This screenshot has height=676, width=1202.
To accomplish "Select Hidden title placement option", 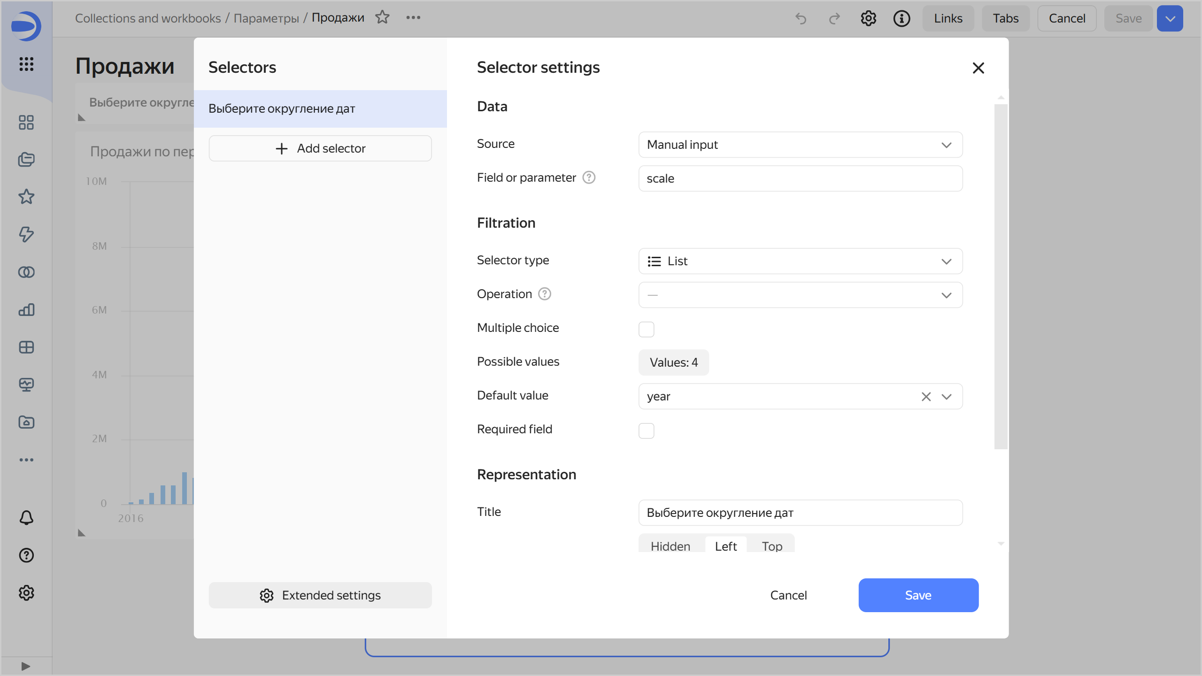I will 670,546.
